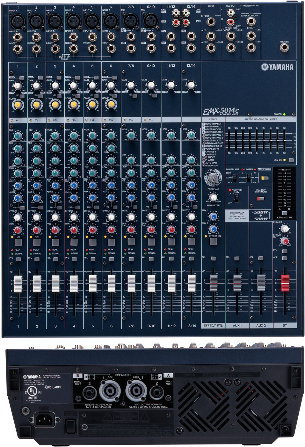Enable the GEQ ON switch
This screenshot has height=447, width=305.
point(291,160)
